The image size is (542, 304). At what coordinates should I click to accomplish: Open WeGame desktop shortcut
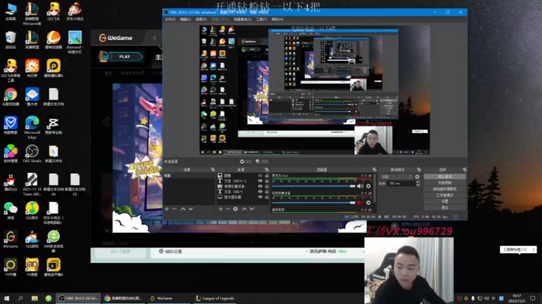tap(11, 239)
